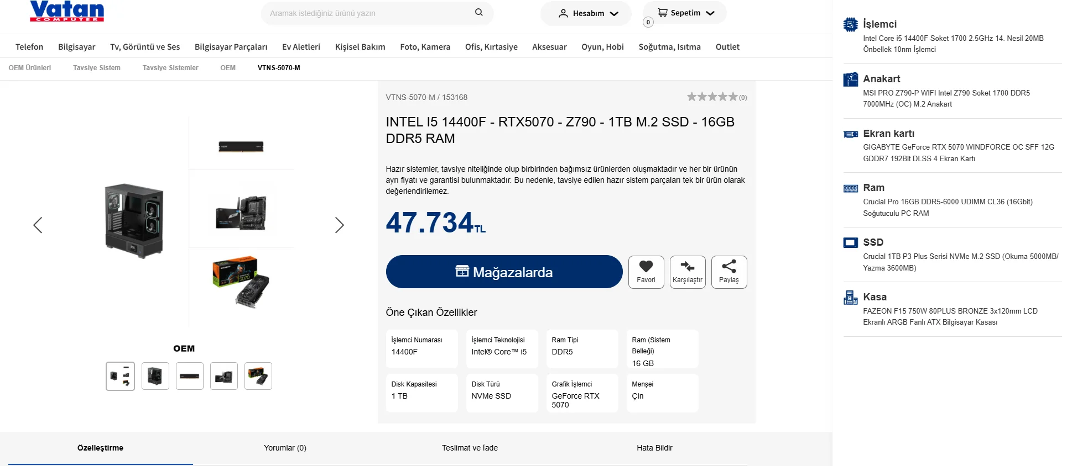The height and width of the screenshot is (466, 1072).
Task: Click the İşlemci processor icon
Action: pos(850,24)
